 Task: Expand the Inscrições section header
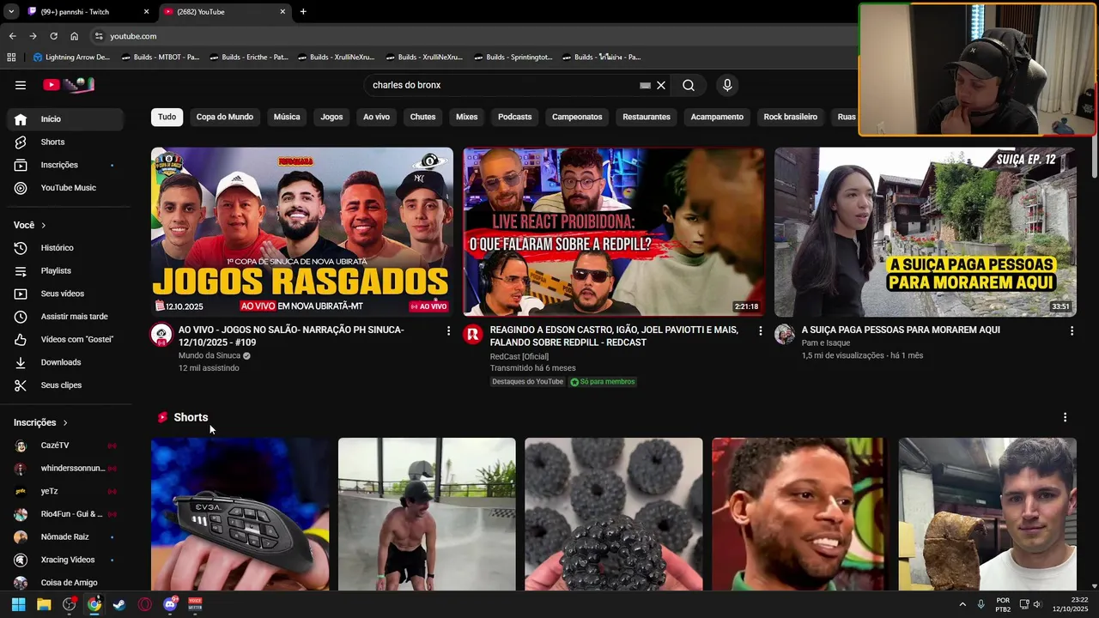point(40,422)
